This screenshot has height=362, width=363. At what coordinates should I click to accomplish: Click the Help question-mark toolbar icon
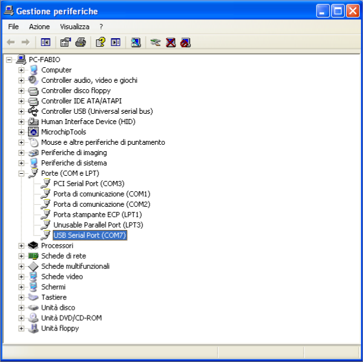point(100,42)
